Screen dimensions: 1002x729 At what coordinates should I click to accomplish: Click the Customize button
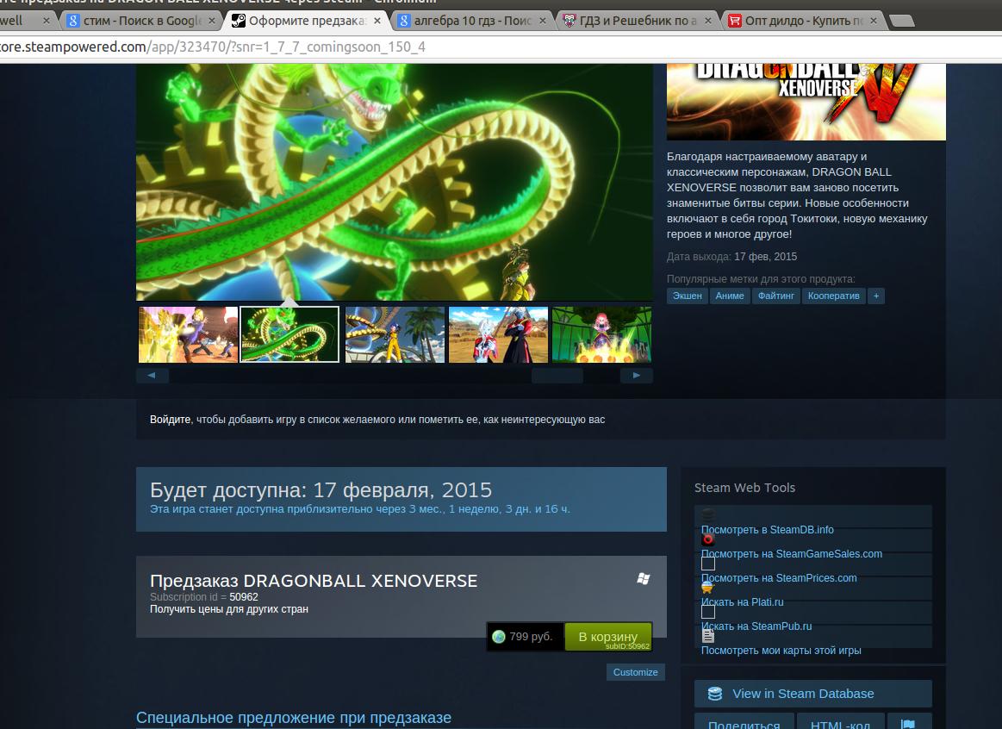[635, 672]
